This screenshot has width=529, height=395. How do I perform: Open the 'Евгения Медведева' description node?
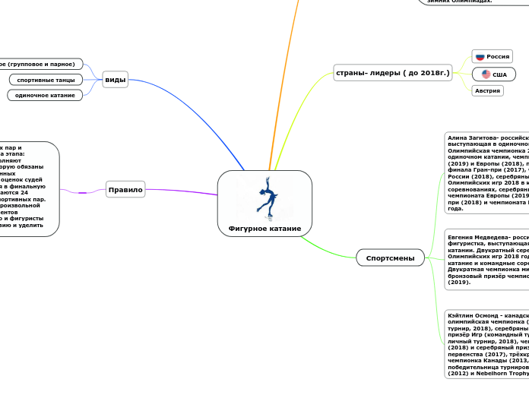tap(486, 260)
